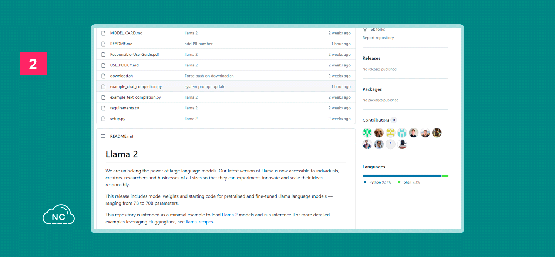Open the green identicon contributor avatar
The height and width of the screenshot is (257, 555).
tap(367, 133)
